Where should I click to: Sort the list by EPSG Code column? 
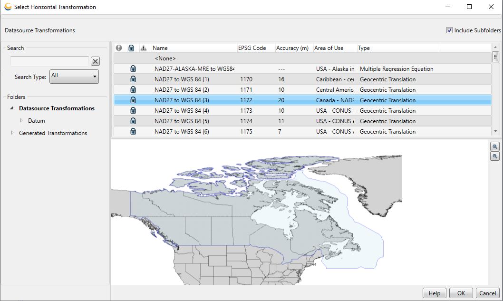coord(256,48)
